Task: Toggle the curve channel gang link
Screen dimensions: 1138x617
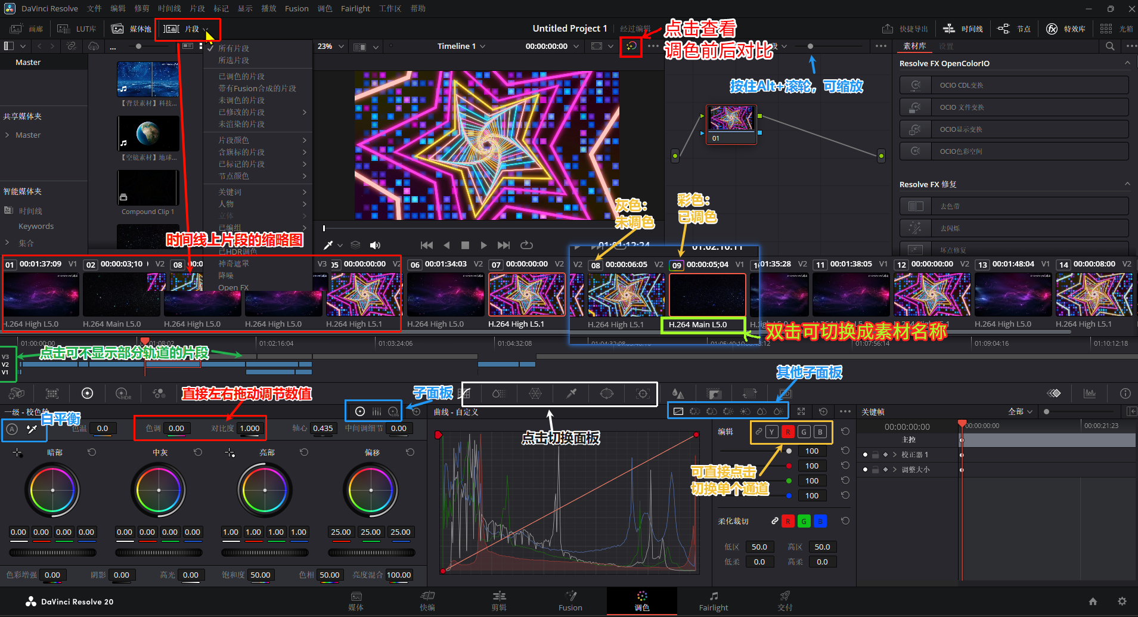Action: tap(758, 432)
